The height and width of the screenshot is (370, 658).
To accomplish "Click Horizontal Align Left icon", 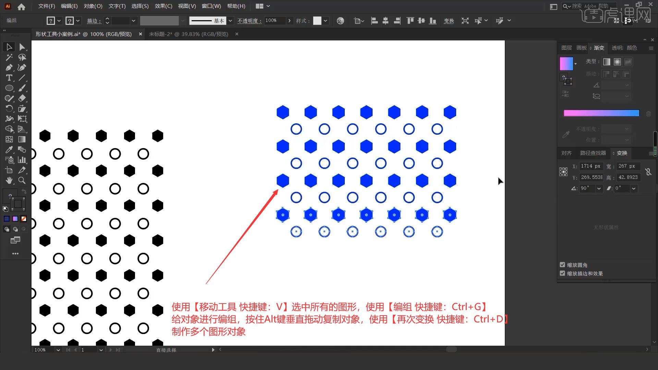I will [374, 21].
